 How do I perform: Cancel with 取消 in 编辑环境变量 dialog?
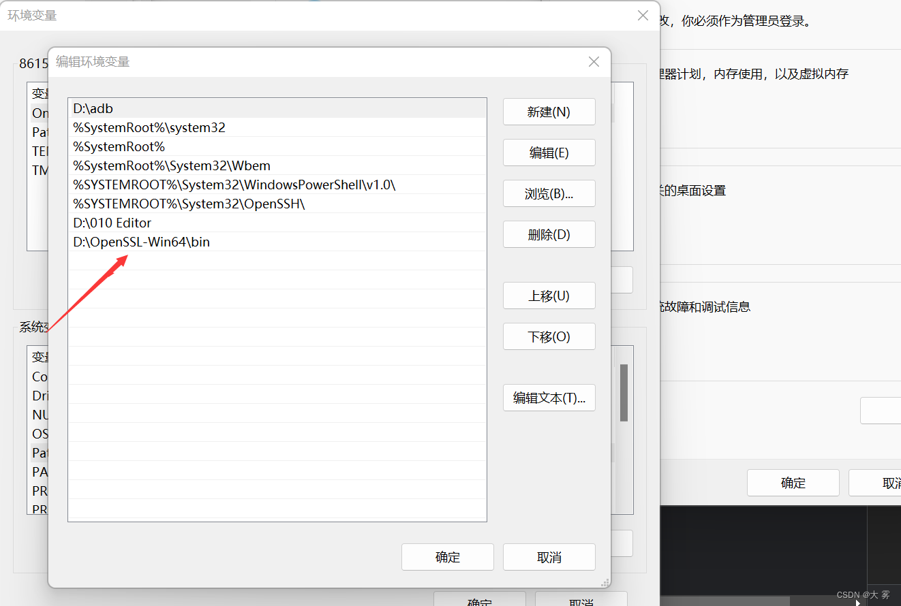click(x=549, y=557)
